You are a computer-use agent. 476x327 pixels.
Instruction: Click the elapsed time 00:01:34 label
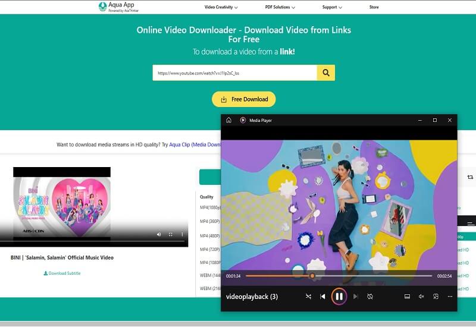click(x=233, y=276)
